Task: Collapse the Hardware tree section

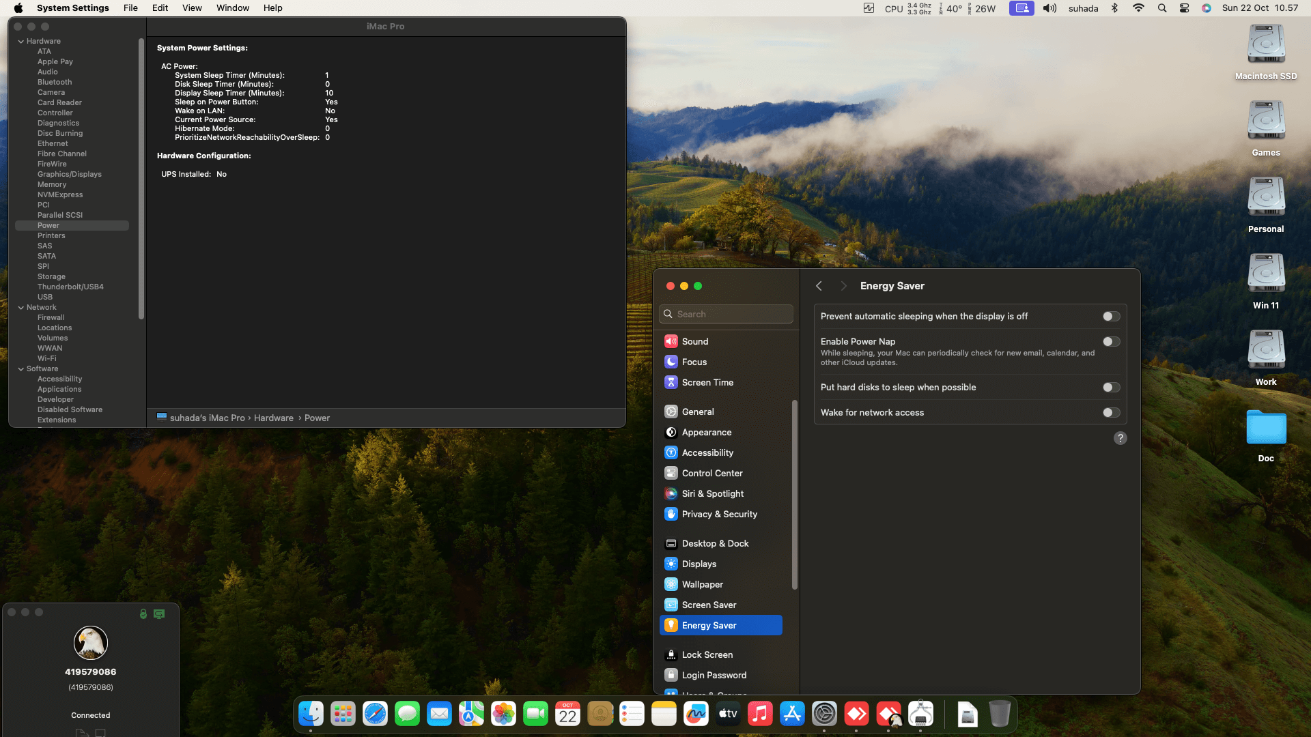Action: click(21, 42)
